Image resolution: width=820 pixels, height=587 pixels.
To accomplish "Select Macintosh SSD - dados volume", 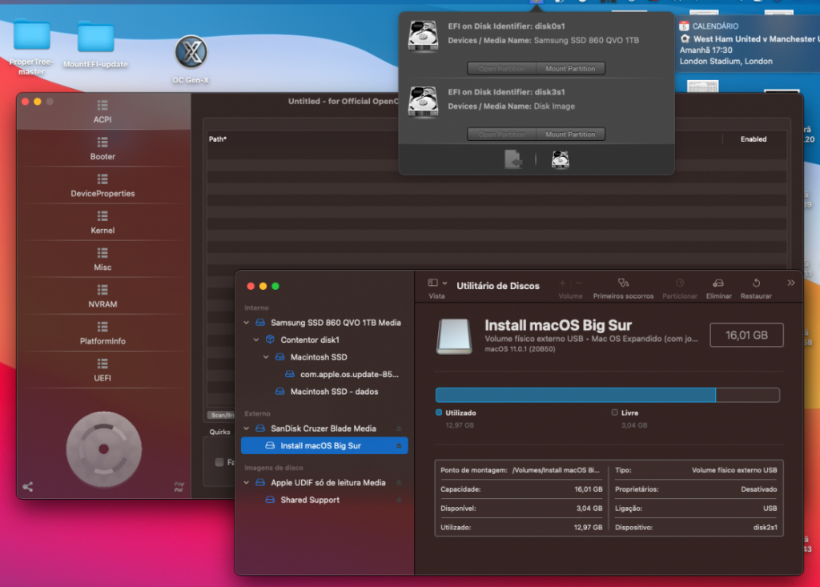I will click(334, 392).
